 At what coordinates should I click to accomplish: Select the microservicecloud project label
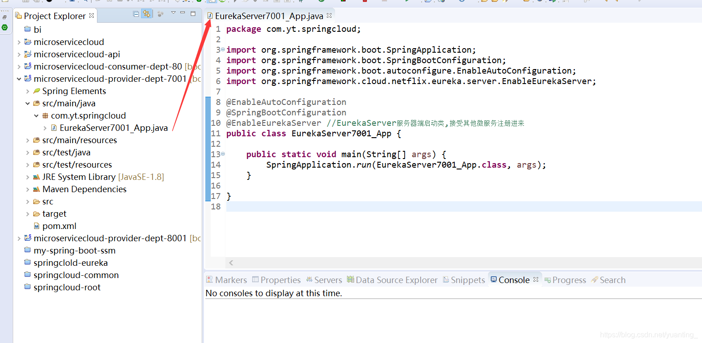coord(69,42)
